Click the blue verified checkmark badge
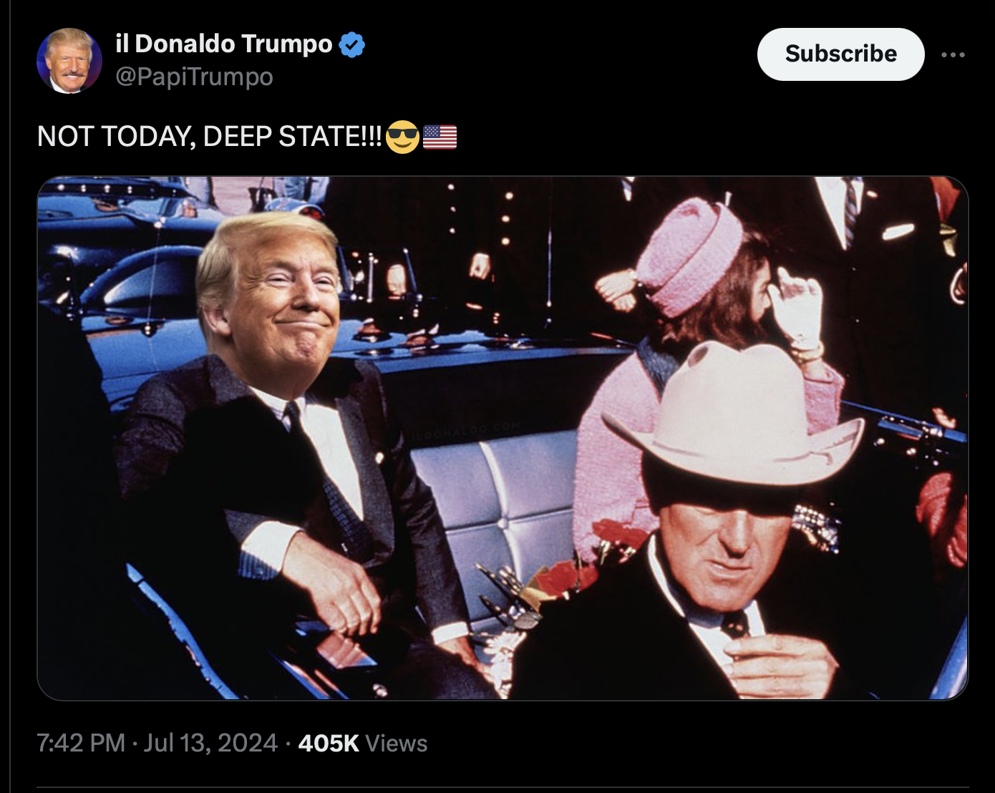995x793 pixels. tap(351, 44)
